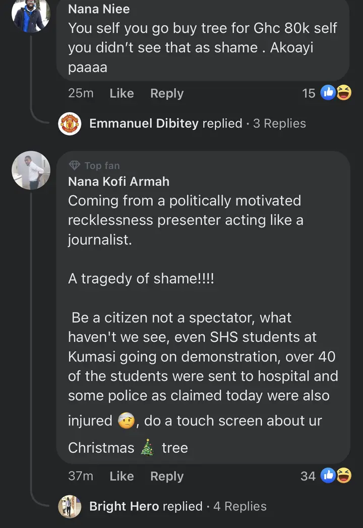Click Emmanuel Dibitey's Manchester United avatar
The image size is (363, 528).
(70, 124)
